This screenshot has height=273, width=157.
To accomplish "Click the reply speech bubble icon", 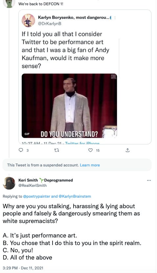I will coord(21,150).
